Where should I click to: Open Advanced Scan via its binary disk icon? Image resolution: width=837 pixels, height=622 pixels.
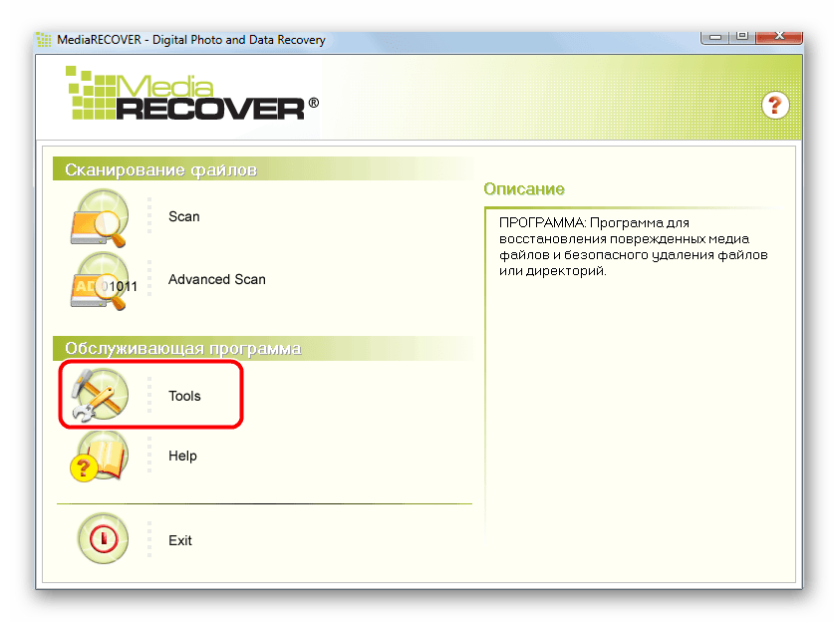click(x=103, y=281)
